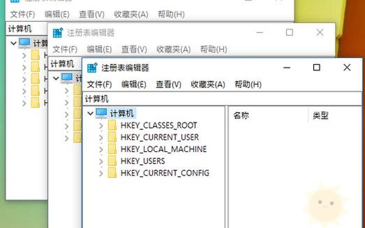Minimize the front Registry Editor window
365x228 pixels.
[287, 67]
